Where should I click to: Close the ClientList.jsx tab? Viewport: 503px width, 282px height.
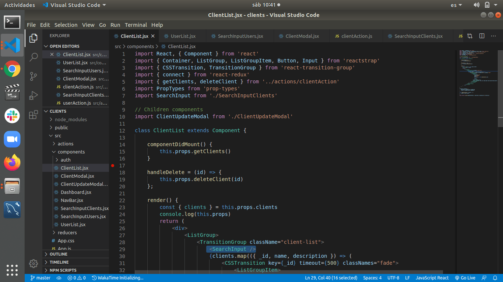click(x=153, y=36)
